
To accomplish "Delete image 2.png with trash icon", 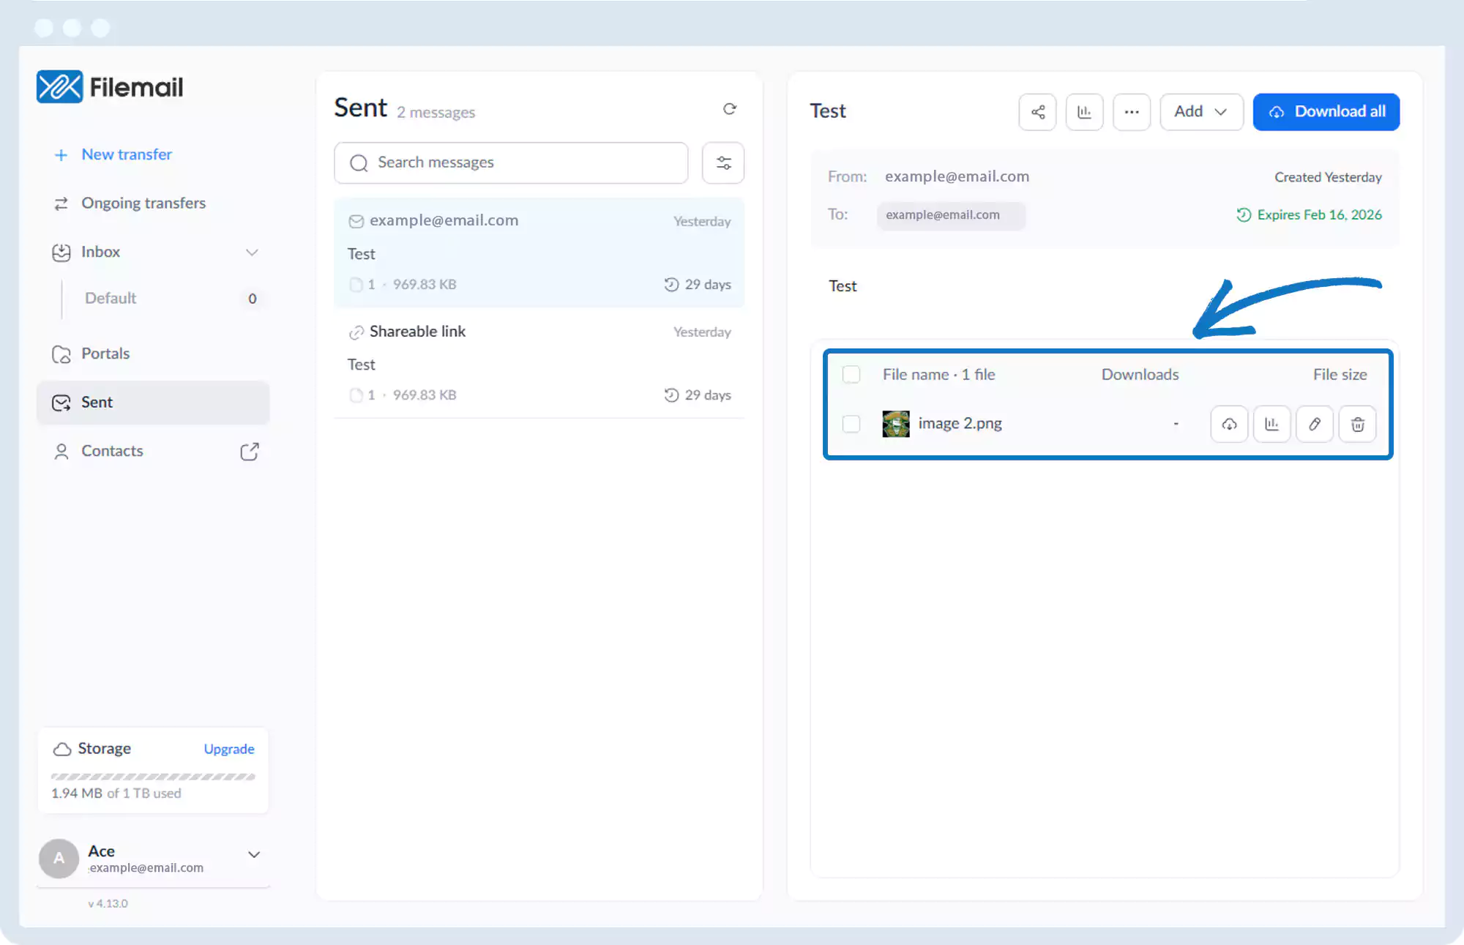I will [1357, 424].
